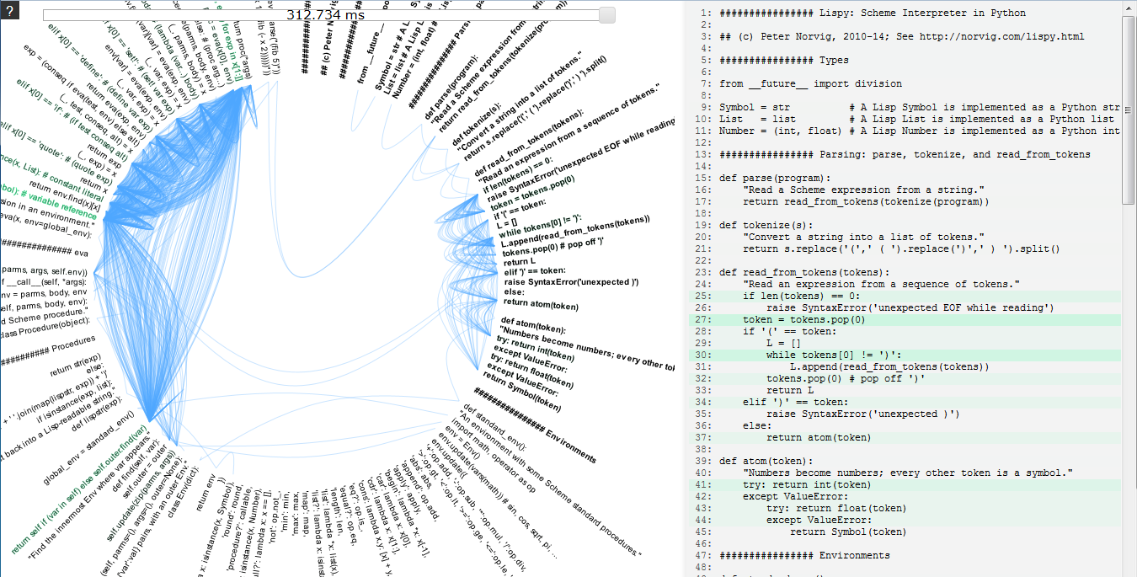
Task: Click 'global_env = standard_env()' diagram label
Action: (90, 449)
